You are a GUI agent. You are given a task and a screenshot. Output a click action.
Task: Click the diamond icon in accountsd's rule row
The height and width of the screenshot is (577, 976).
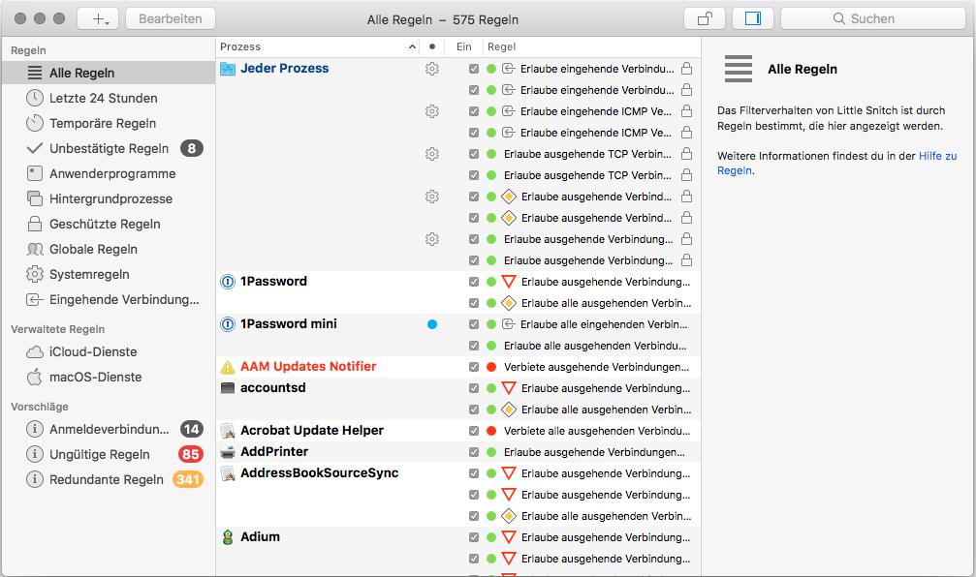point(509,410)
